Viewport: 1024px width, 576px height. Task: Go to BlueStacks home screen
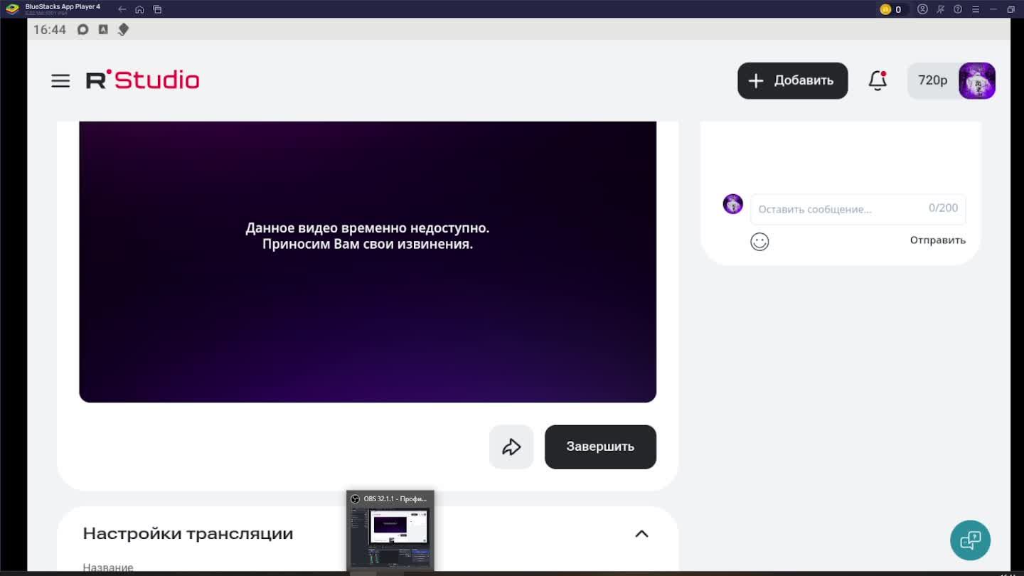[139, 9]
